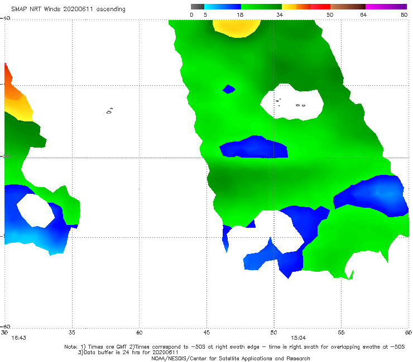Click the cyan-blue segment of the color bar
Image resolution: width=413 pixels, height=362 pixels.
click(x=223, y=7)
